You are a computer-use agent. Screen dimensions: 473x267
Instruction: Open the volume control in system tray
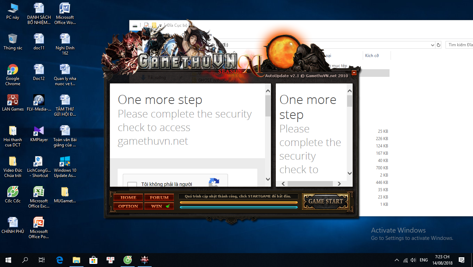tap(413, 260)
